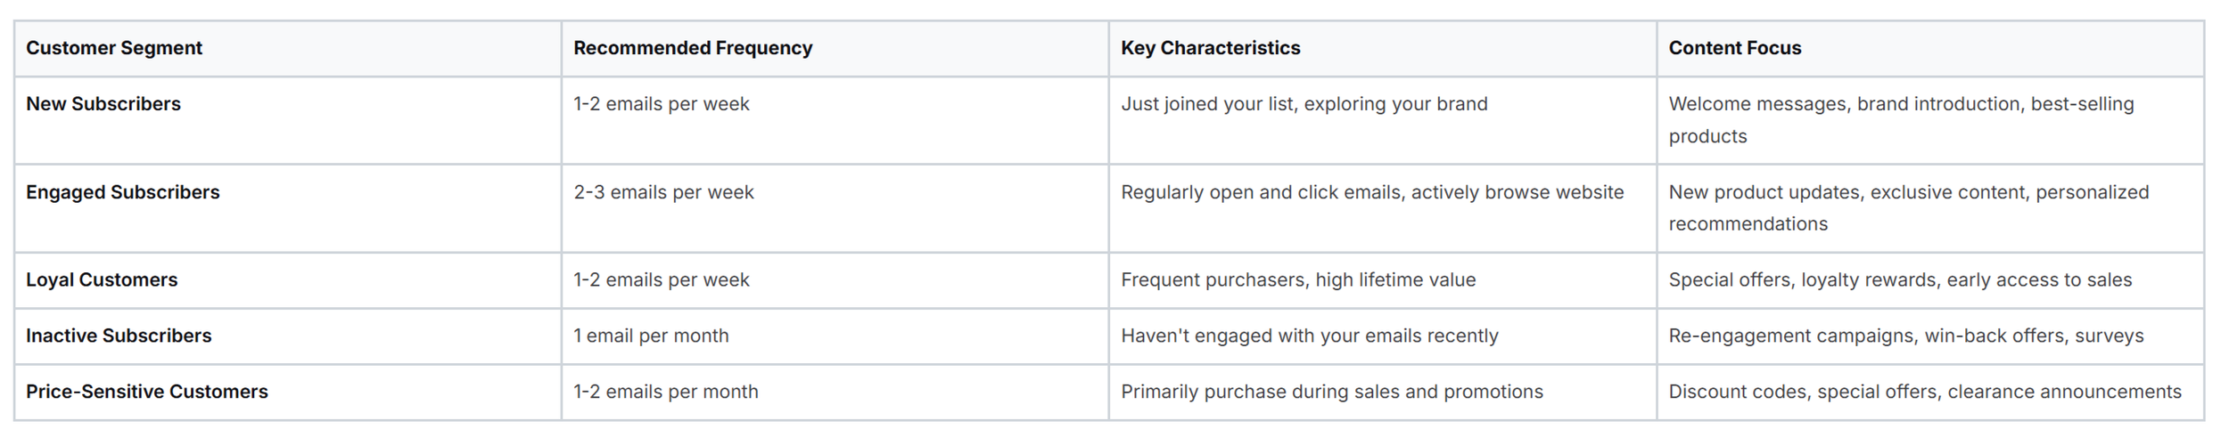The height and width of the screenshot is (445, 2229).
Task: Click the Key Characteristics column header
Action: click(1210, 48)
